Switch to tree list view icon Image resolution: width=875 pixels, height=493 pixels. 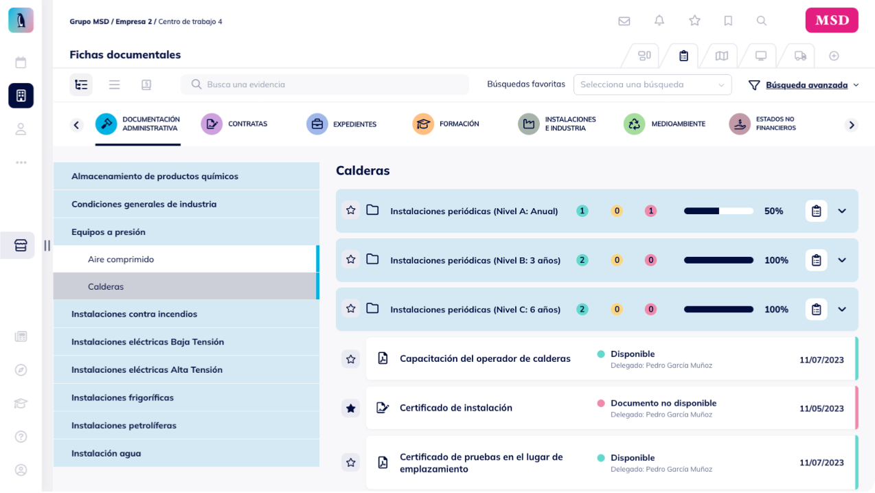pos(81,84)
